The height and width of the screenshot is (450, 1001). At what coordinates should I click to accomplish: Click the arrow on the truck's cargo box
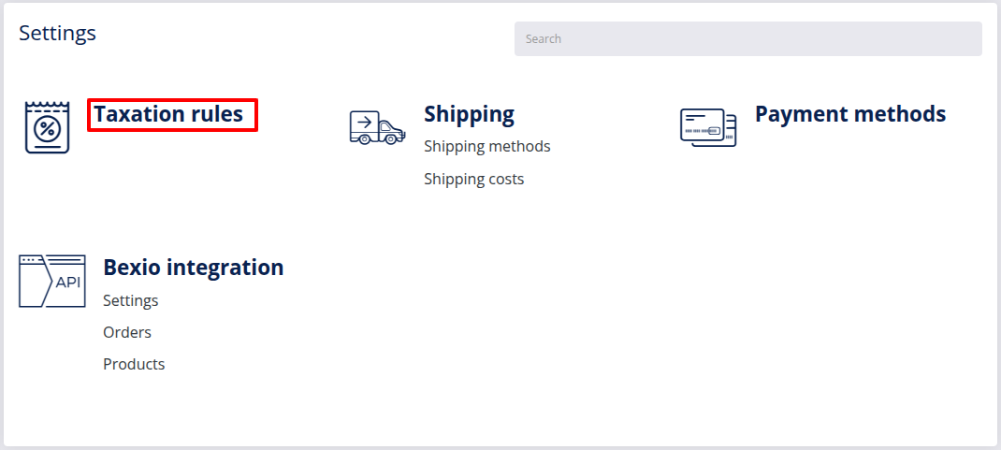click(x=365, y=122)
